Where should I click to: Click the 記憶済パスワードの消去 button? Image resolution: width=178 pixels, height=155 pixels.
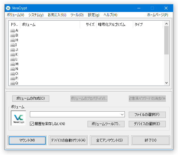[x=147, y=98]
